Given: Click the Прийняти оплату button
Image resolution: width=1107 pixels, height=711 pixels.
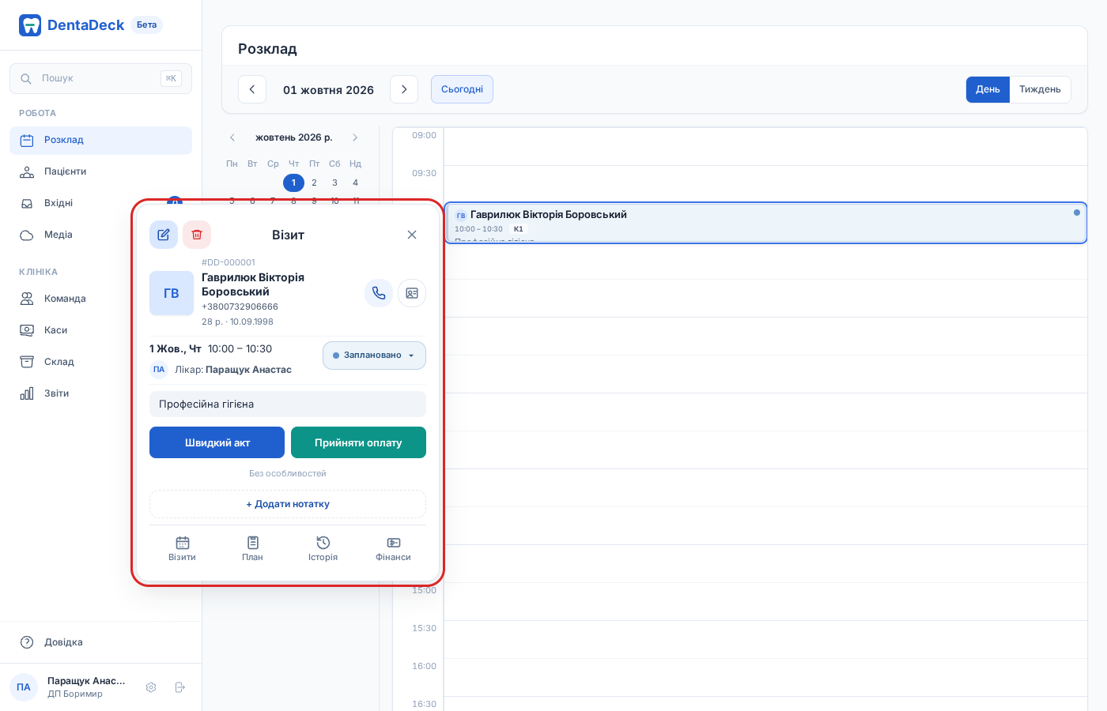Looking at the screenshot, I should coord(358,442).
